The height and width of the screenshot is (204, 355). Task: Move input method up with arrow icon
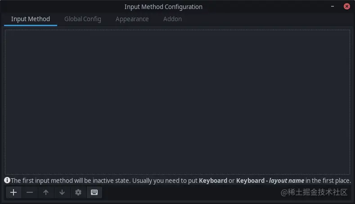point(46,192)
